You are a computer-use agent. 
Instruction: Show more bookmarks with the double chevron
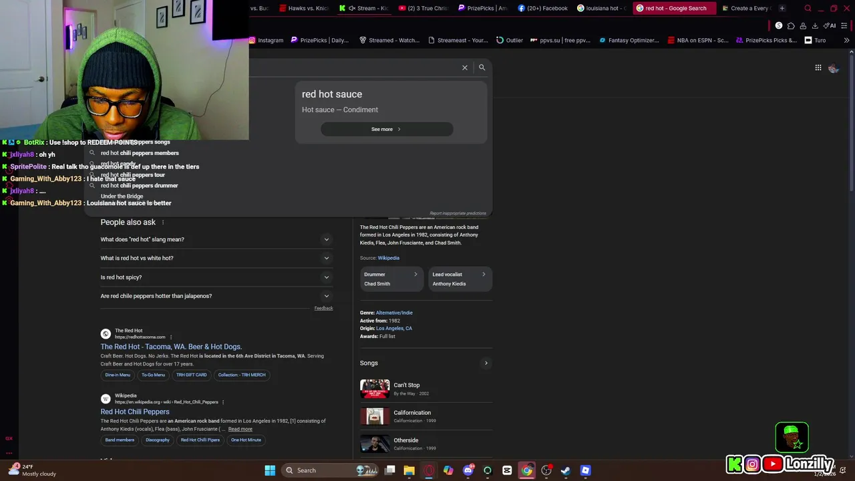tap(846, 40)
